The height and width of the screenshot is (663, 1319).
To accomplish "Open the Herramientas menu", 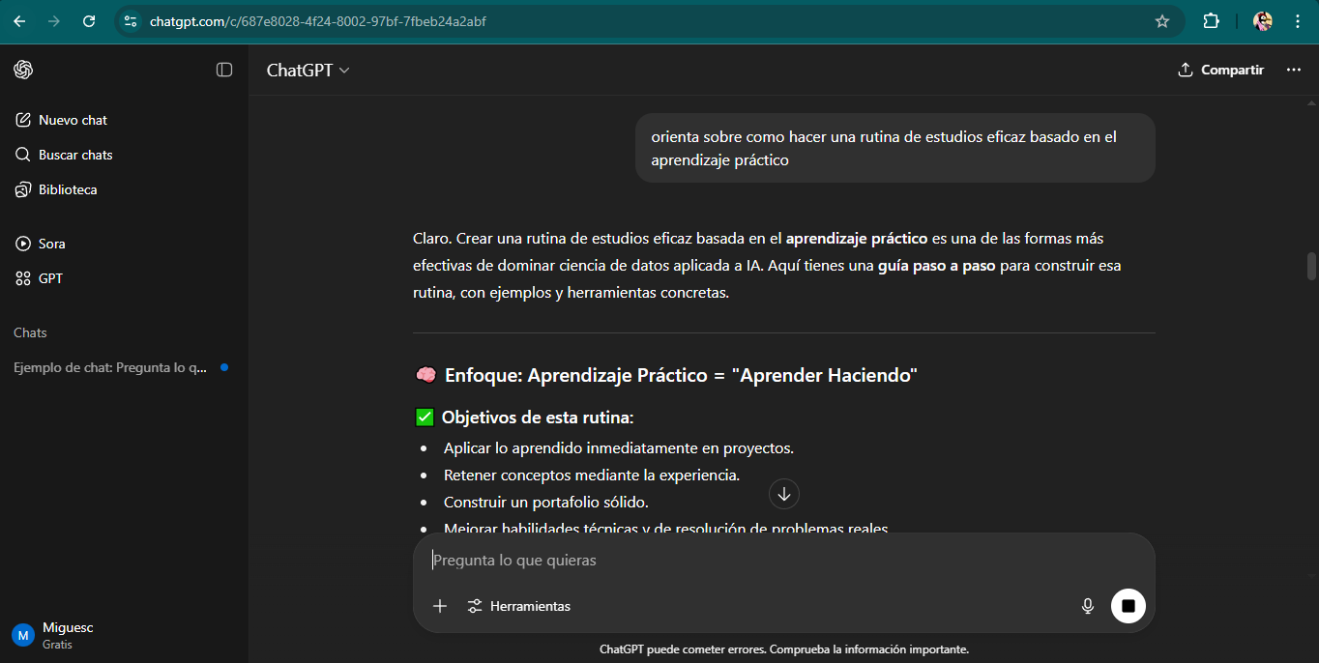I will pyautogui.click(x=519, y=606).
